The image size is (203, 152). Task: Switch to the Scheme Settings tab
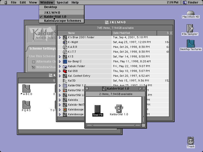point(42,49)
